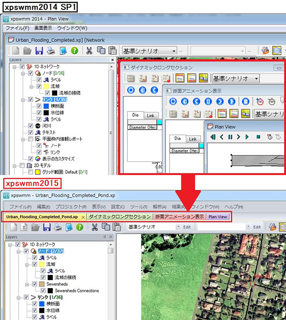This screenshot has height=320, width=286.
Task: Click green Help icon in xpswmm 2015 toolbar
Action: [80, 227]
